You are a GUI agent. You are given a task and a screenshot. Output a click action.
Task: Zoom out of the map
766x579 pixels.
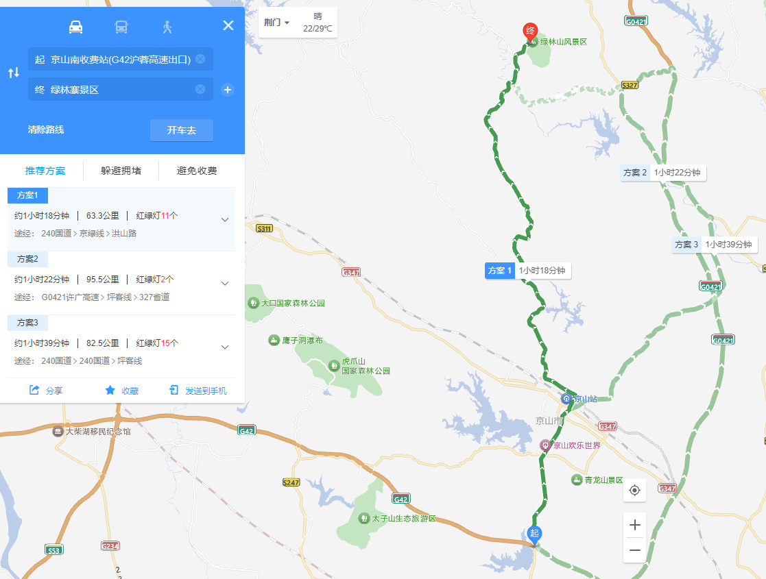[x=634, y=550]
